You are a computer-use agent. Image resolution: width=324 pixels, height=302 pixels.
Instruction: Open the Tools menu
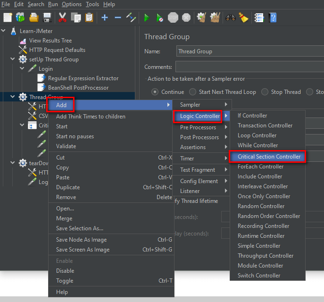(92, 4)
